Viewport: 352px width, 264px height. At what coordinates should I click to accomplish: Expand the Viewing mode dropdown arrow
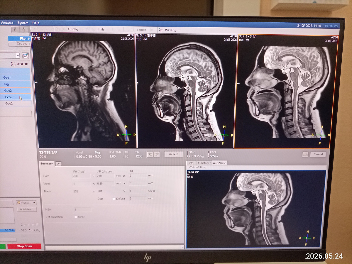click(179, 30)
